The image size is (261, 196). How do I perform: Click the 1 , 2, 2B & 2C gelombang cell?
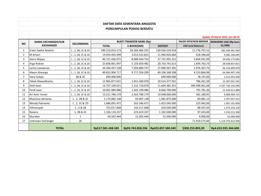coord(80,99)
